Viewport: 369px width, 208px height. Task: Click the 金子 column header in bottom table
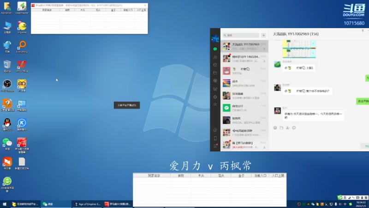click(x=241, y=176)
